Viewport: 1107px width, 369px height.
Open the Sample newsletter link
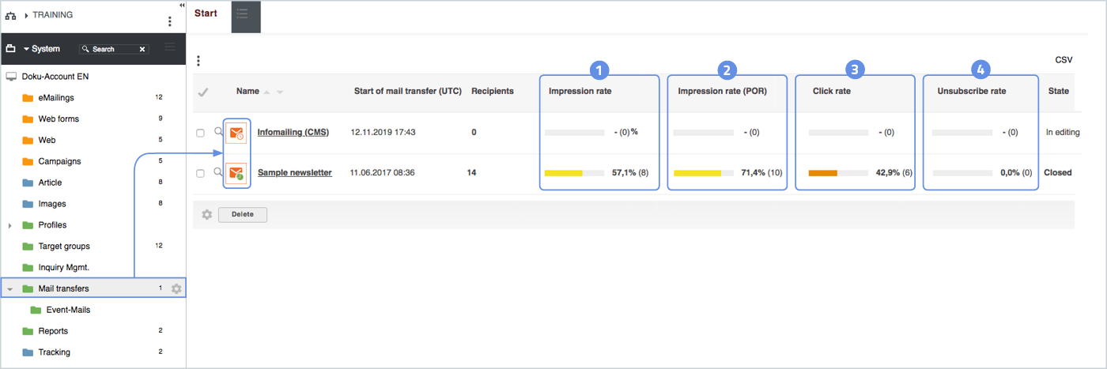(294, 172)
